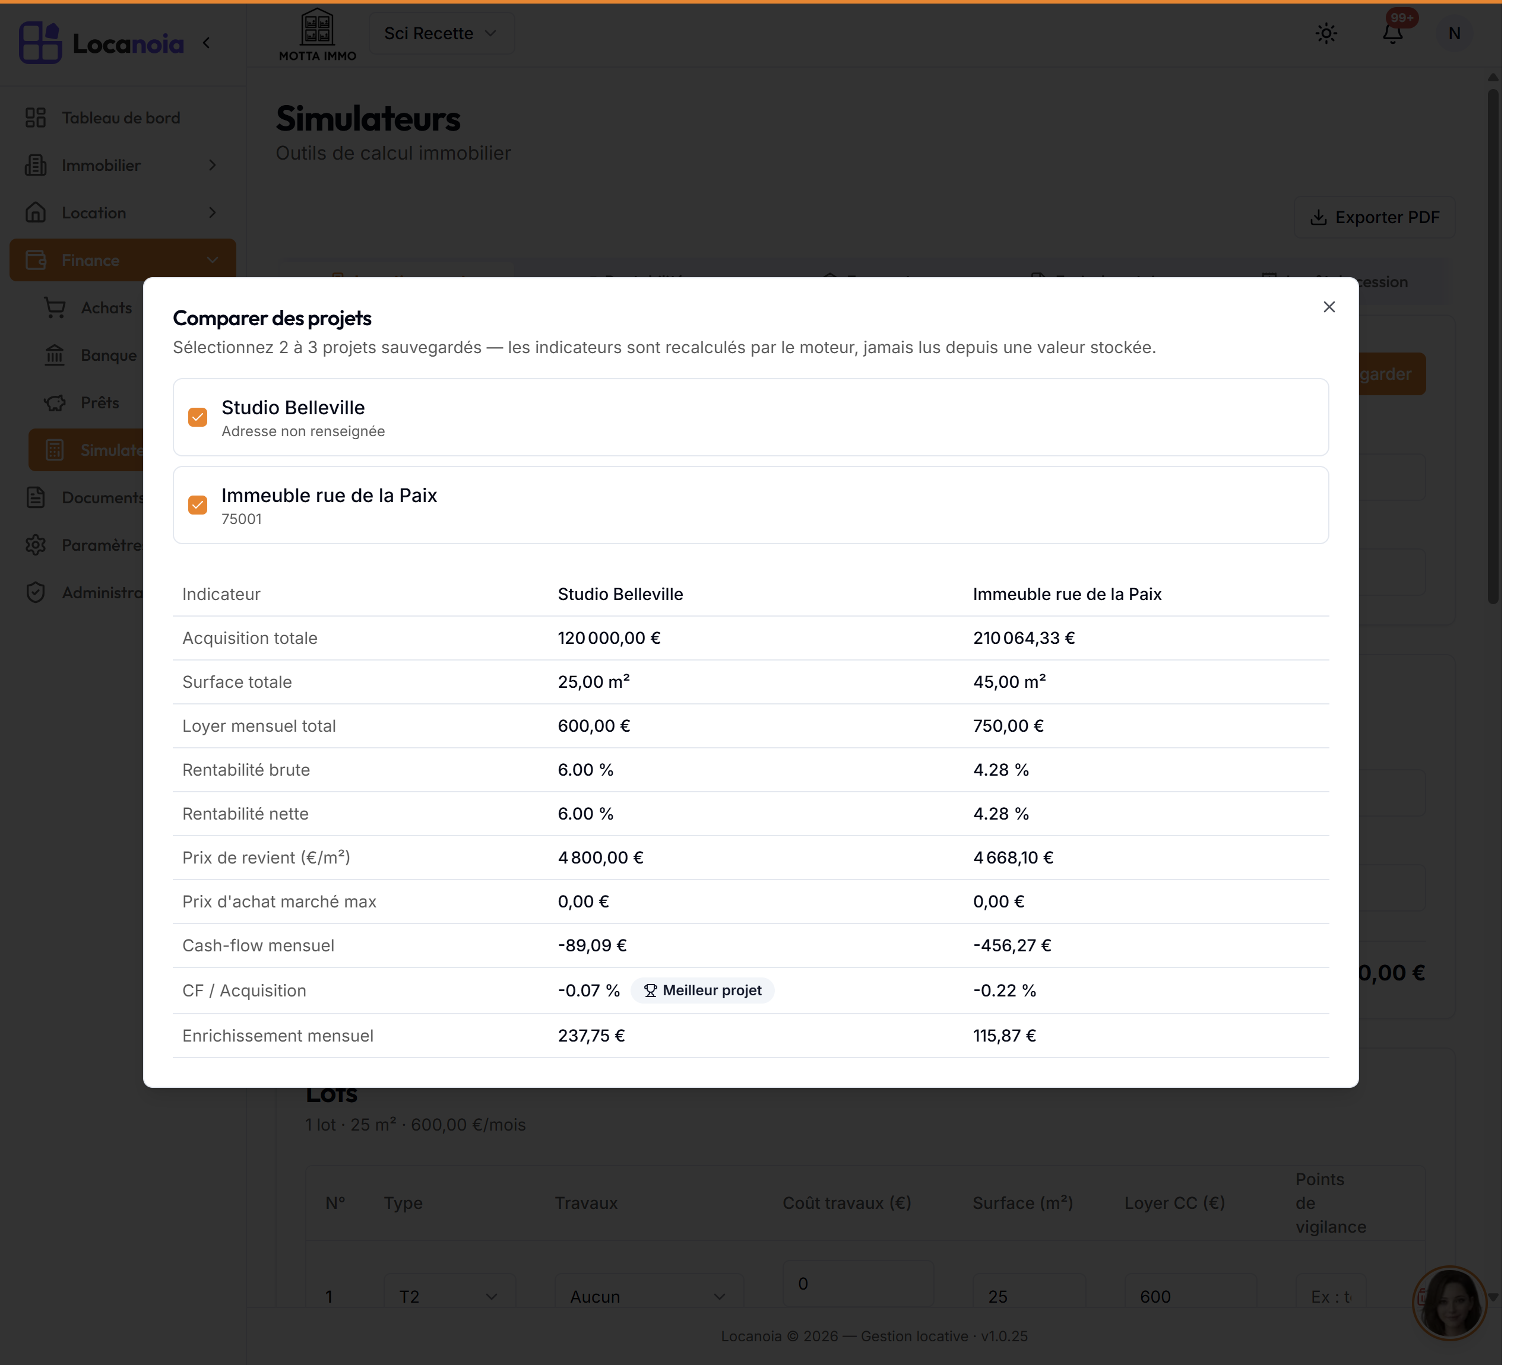Click the Tableau de bord icon
The height and width of the screenshot is (1365, 1520).
pyautogui.click(x=35, y=118)
